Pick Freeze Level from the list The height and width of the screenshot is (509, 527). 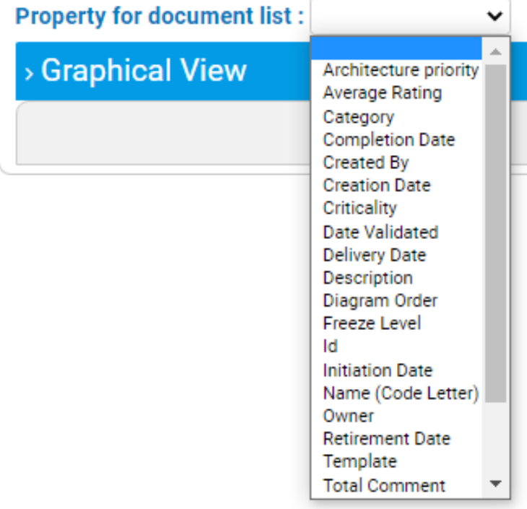372,323
